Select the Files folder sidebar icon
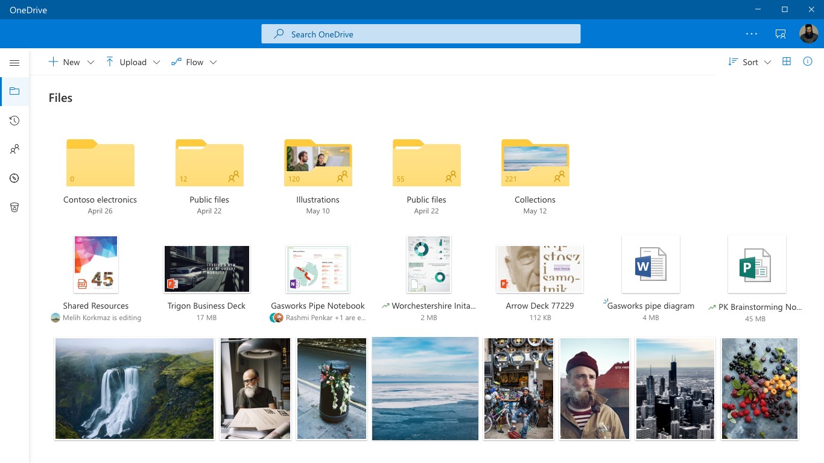 (x=14, y=92)
